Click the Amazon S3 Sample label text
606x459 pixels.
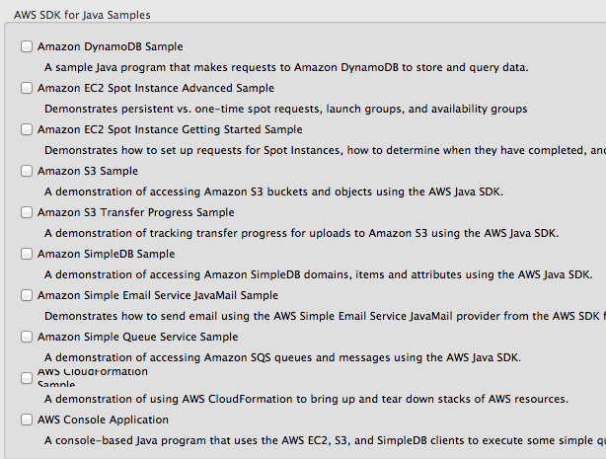coord(88,171)
